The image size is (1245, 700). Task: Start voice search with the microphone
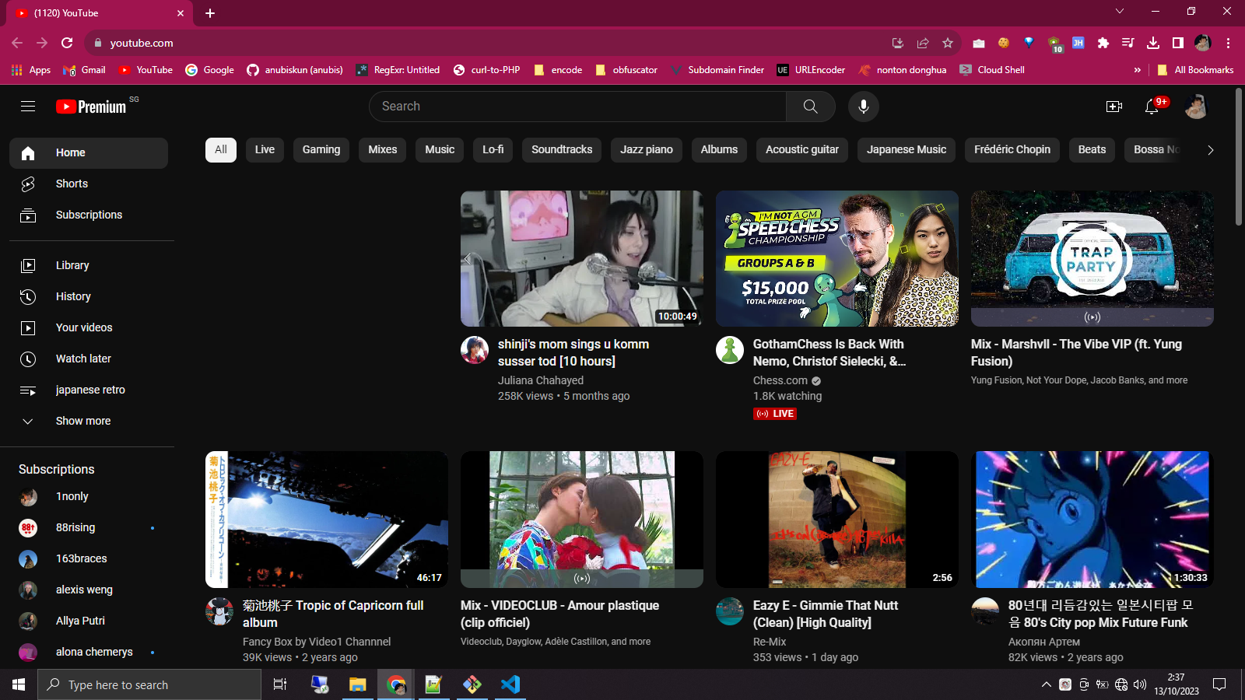pyautogui.click(x=864, y=107)
